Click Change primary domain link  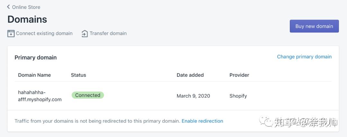304,57
